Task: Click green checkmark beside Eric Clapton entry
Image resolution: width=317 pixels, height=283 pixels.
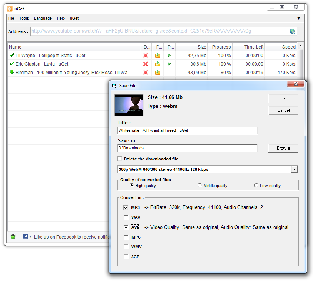Action: [12, 63]
